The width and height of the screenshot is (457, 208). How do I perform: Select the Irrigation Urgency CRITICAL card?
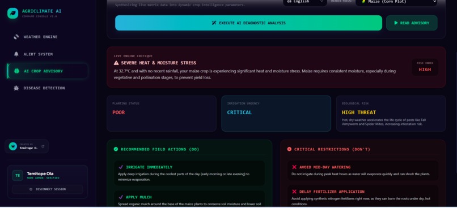point(276,114)
